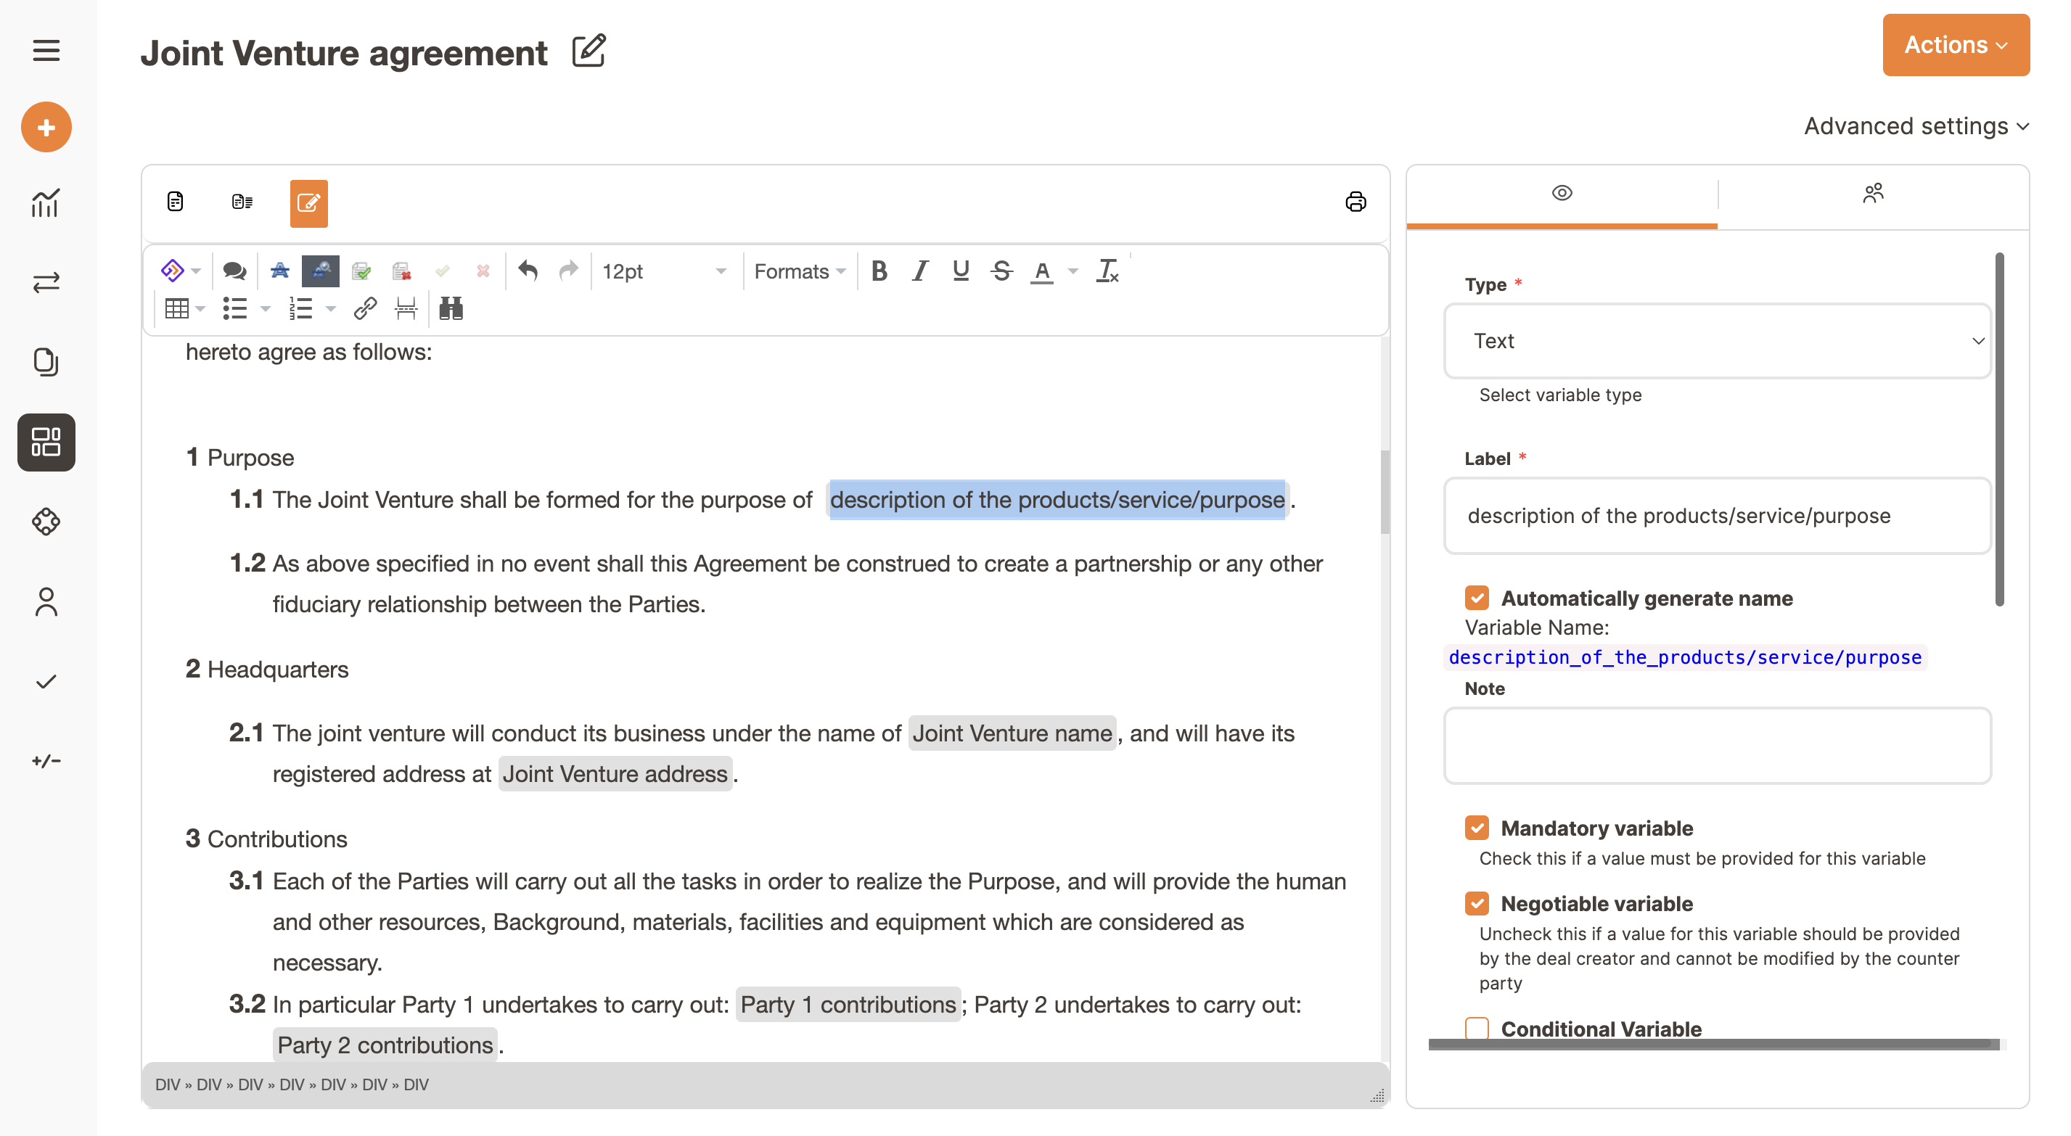Open the plus/minus sidebar icon

pyautogui.click(x=46, y=760)
